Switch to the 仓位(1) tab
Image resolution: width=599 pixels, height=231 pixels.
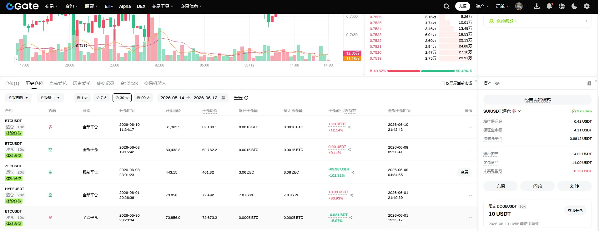tap(12, 83)
